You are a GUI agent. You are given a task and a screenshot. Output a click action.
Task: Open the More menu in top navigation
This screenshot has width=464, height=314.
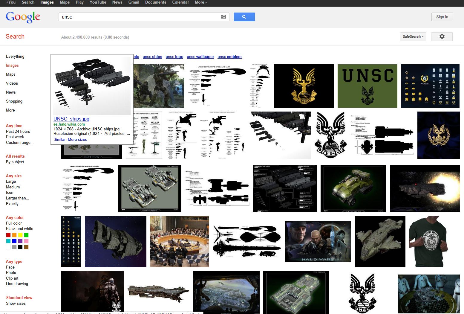pos(200,2)
